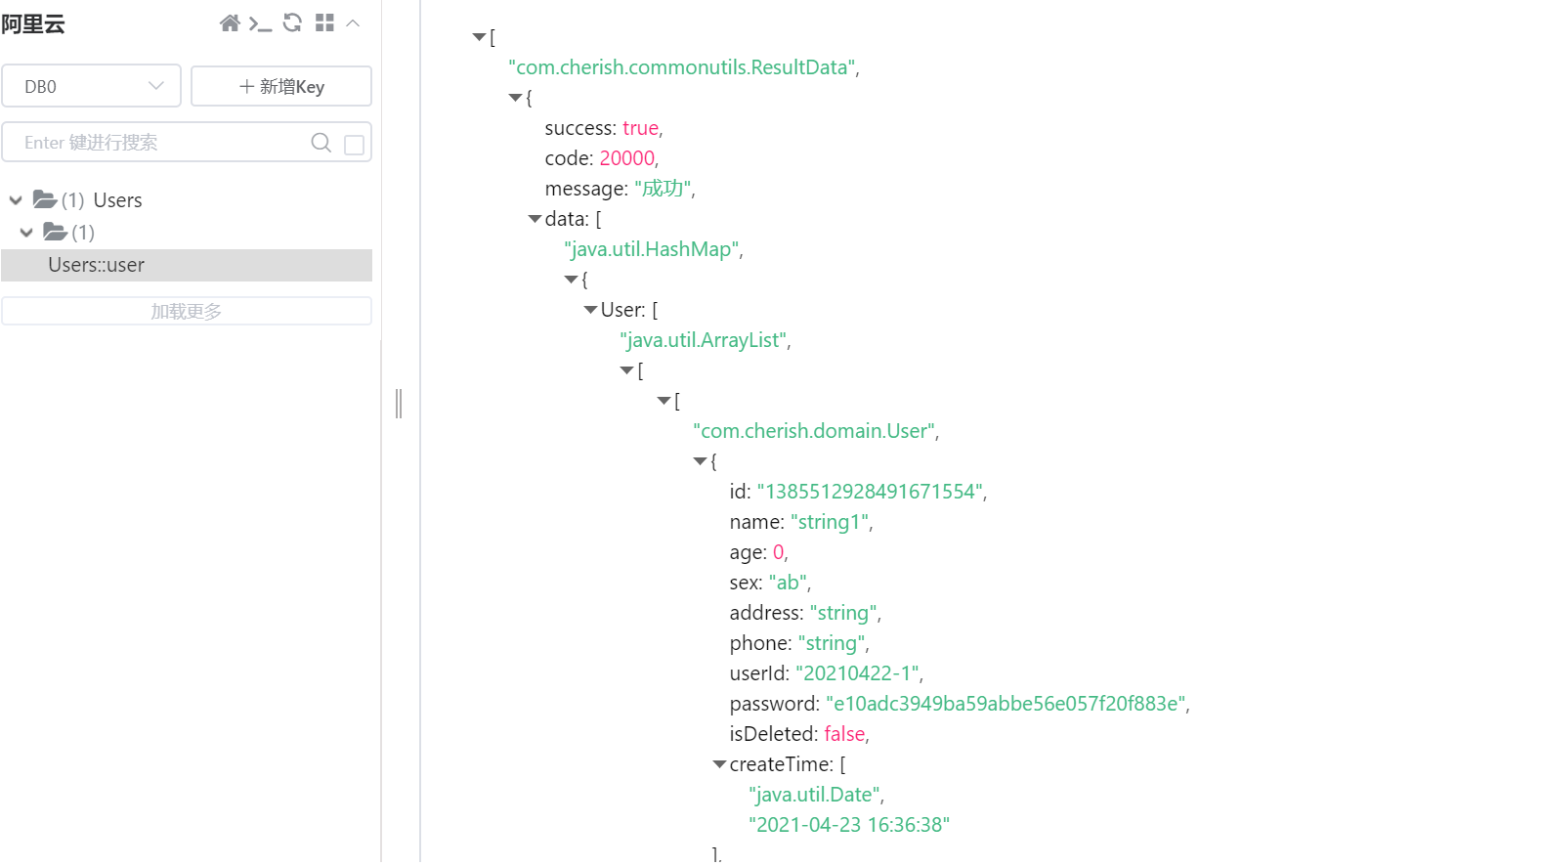Toggle the exact match search checkbox

[355, 145]
